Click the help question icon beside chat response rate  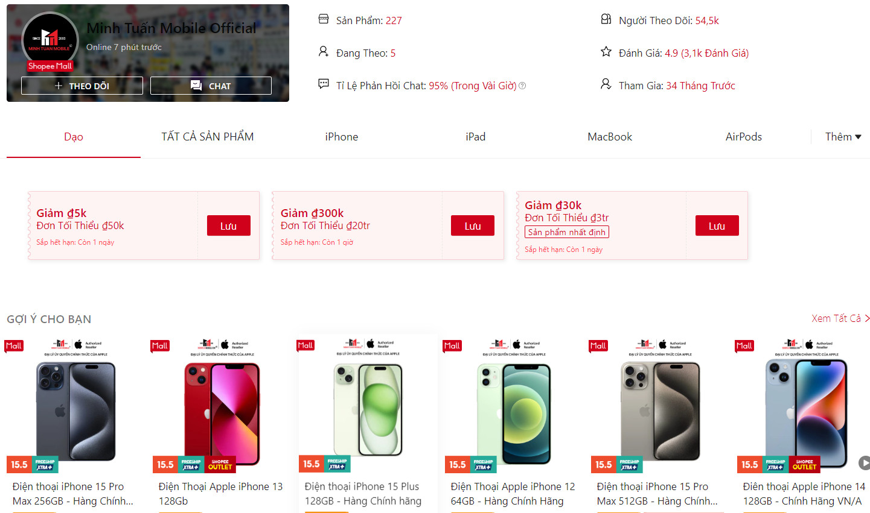[522, 86]
